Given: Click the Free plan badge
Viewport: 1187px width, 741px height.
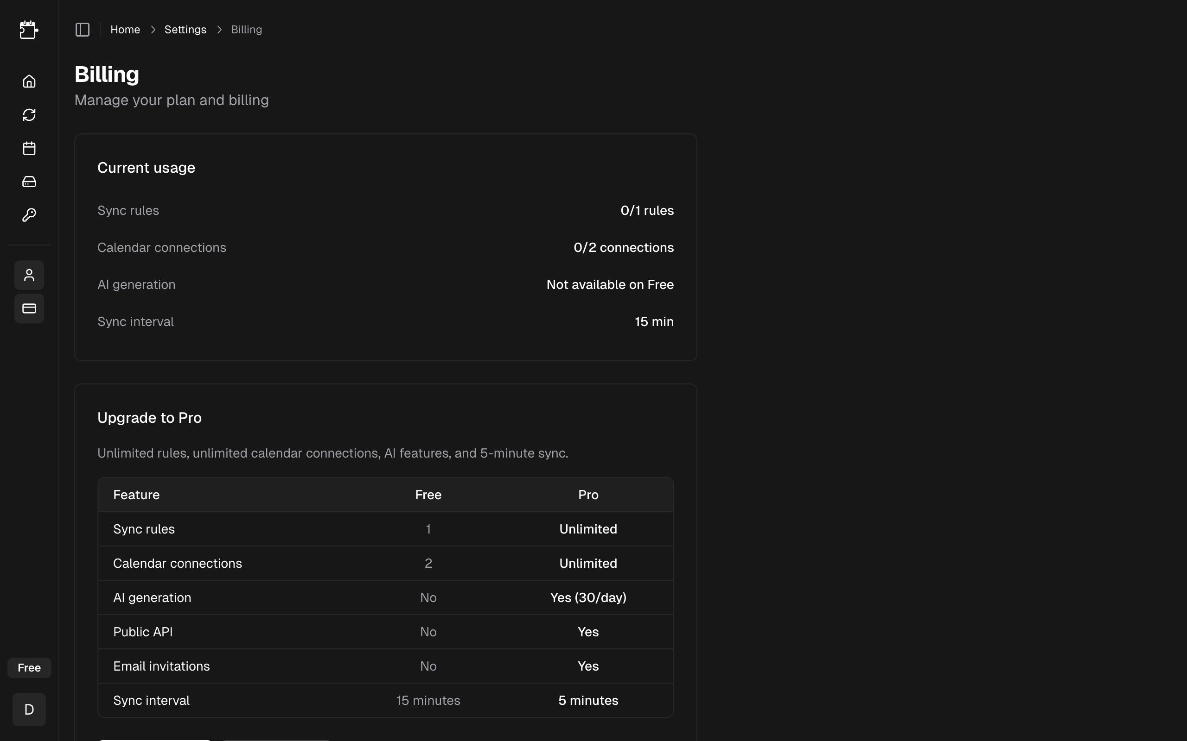Looking at the screenshot, I should click(28, 667).
